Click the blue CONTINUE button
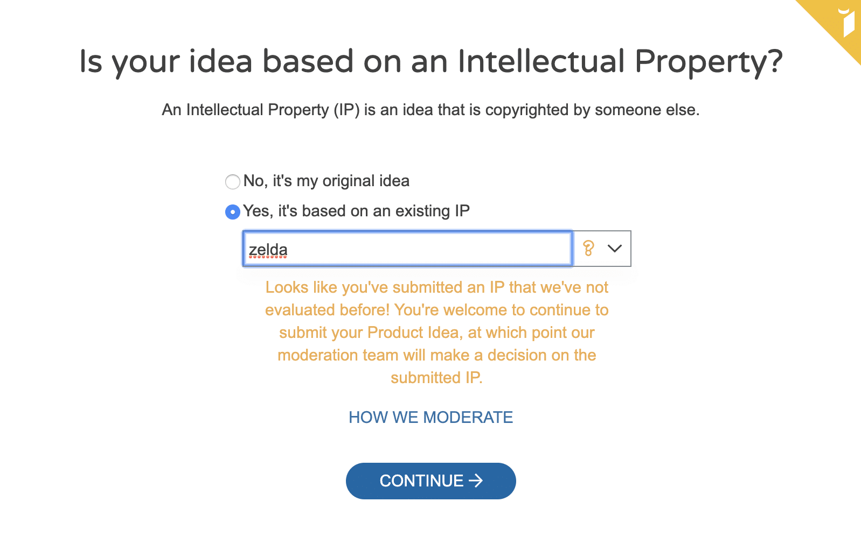The height and width of the screenshot is (551, 861). pyautogui.click(x=431, y=481)
